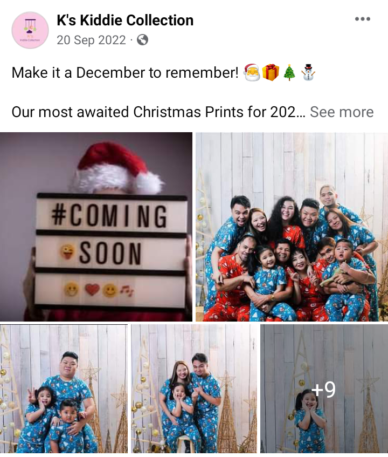Image resolution: width=388 pixels, height=457 pixels.
Task: Open the big family group photo
Action: click(x=292, y=227)
